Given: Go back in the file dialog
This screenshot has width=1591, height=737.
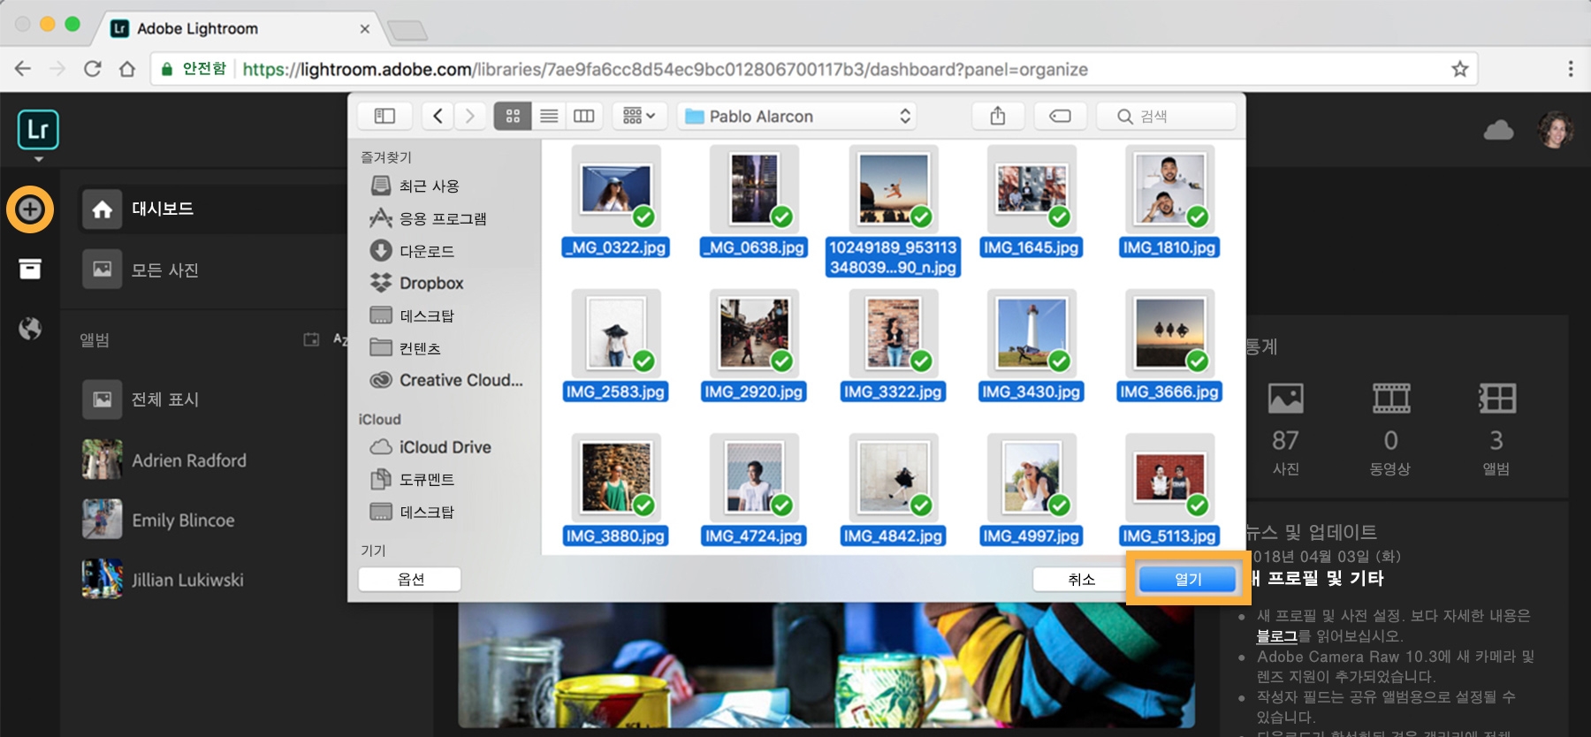Looking at the screenshot, I should coord(438,116).
